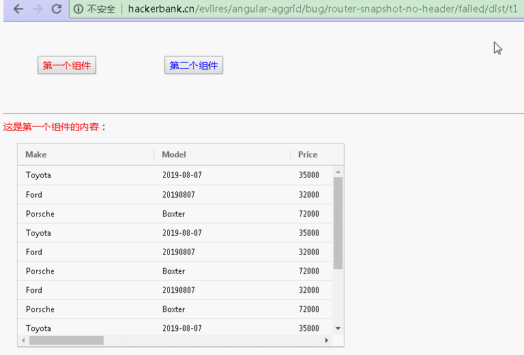524x355 pixels.
Task: Select the Toyota cell in bottom row
Action: [86, 327]
